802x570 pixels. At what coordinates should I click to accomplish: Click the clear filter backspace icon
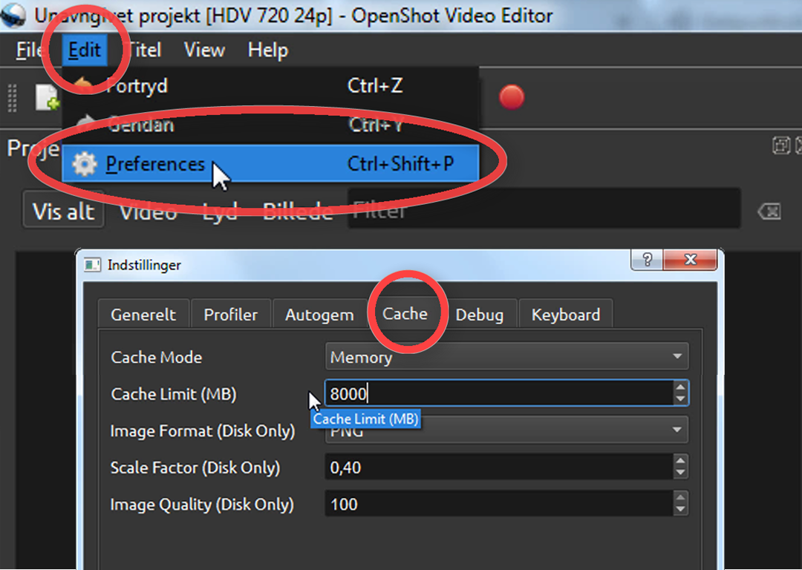(769, 211)
